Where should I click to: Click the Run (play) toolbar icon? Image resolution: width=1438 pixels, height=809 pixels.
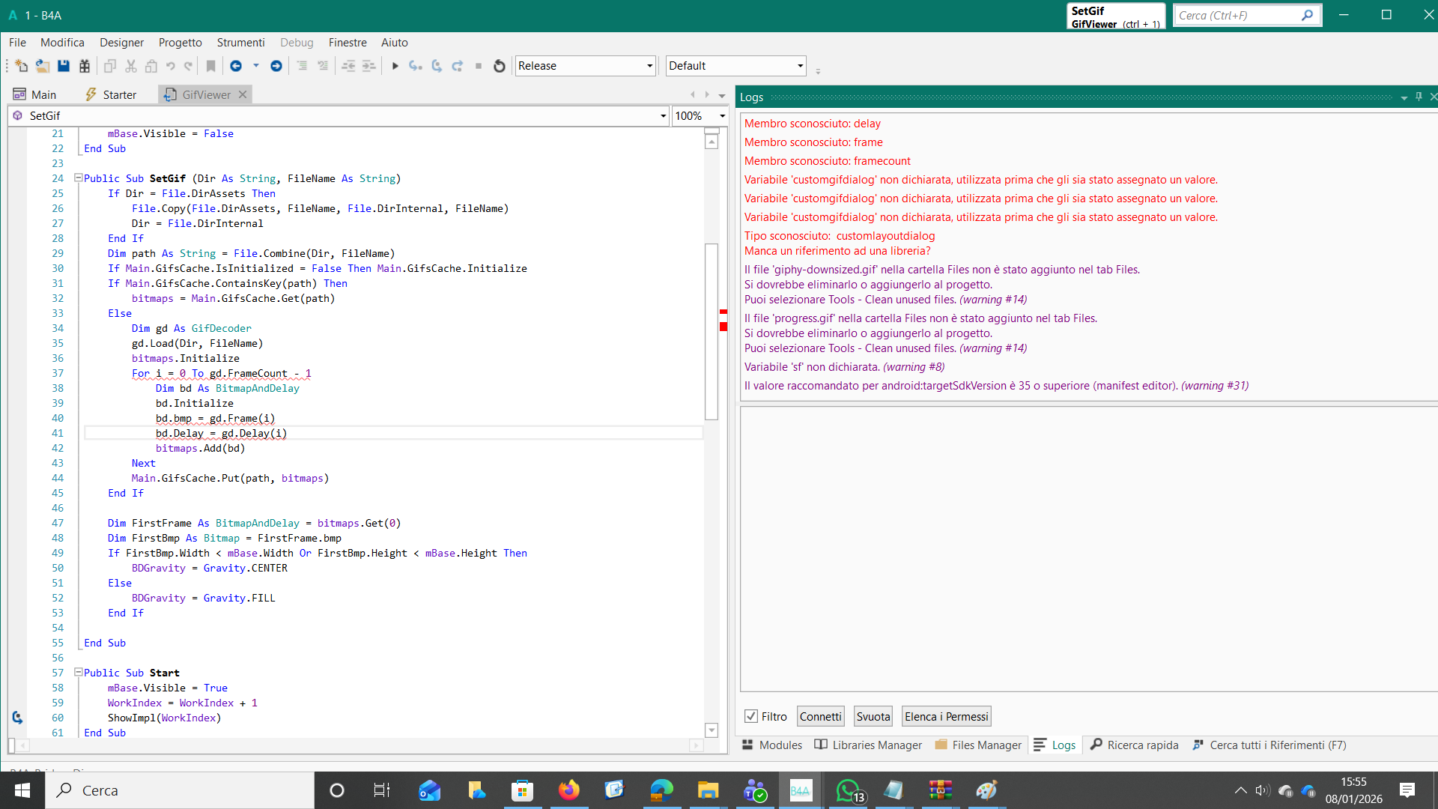(395, 66)
